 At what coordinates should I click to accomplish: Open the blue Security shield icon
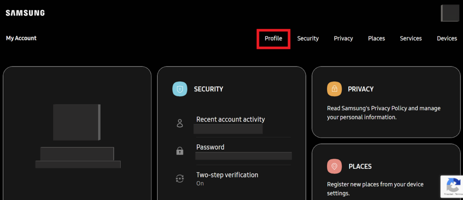(180, 89)
